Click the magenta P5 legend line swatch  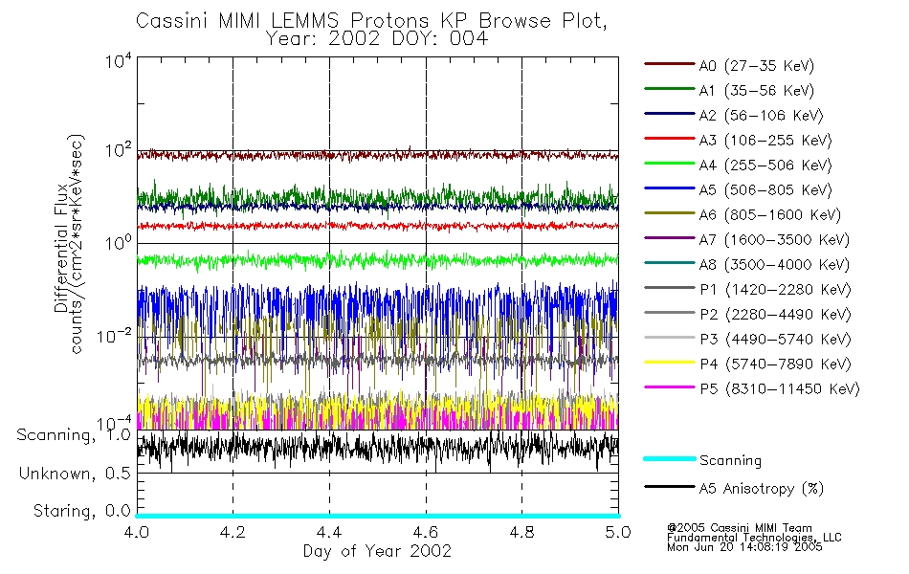pos(669,386)
